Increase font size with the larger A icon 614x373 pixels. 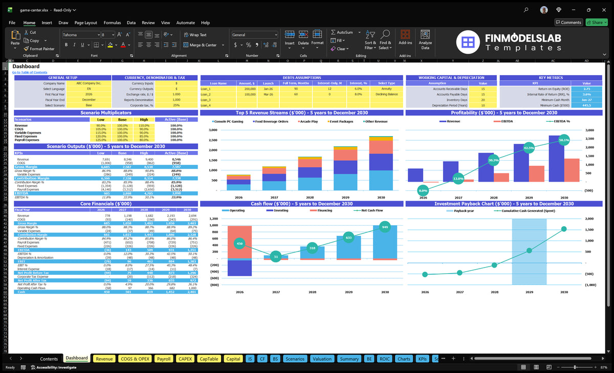coord(120,34)
